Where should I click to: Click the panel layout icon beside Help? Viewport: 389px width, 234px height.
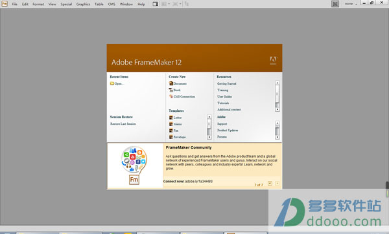pos(156,4)
